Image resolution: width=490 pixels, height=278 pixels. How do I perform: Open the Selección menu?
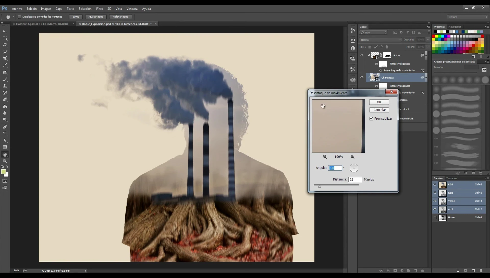coord(85,9)
